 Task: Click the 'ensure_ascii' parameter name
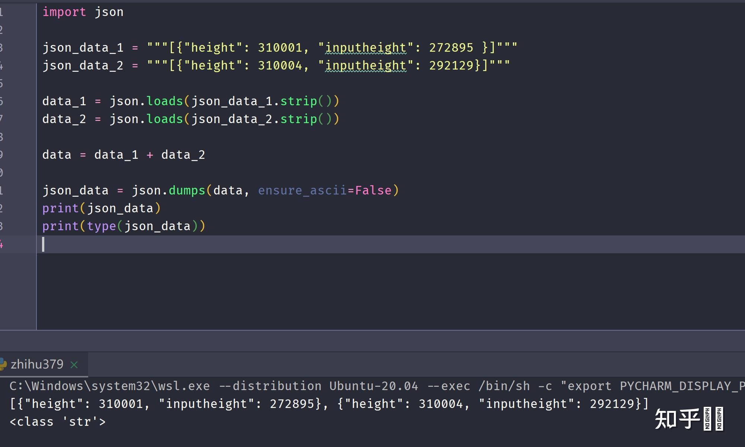[x=302, y=190]
